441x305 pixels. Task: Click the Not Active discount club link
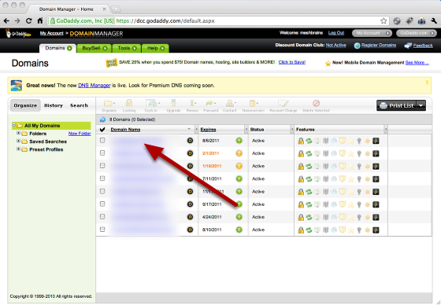pyautogui.click(x=335, y=46)
